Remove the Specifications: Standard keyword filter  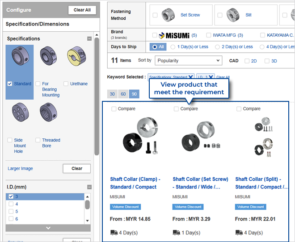[191, 77]
